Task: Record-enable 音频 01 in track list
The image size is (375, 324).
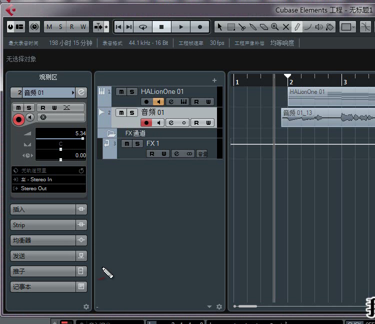Action: point(146,123)
